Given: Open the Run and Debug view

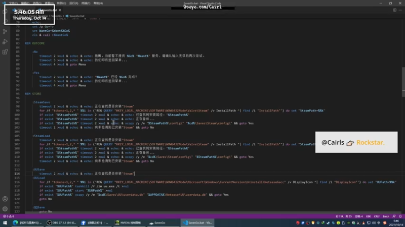Looking at the screenshot, I should [x=5, y=42].
